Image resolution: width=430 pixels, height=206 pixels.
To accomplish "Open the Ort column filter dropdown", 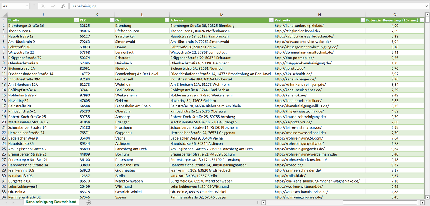I will point(167,20).
